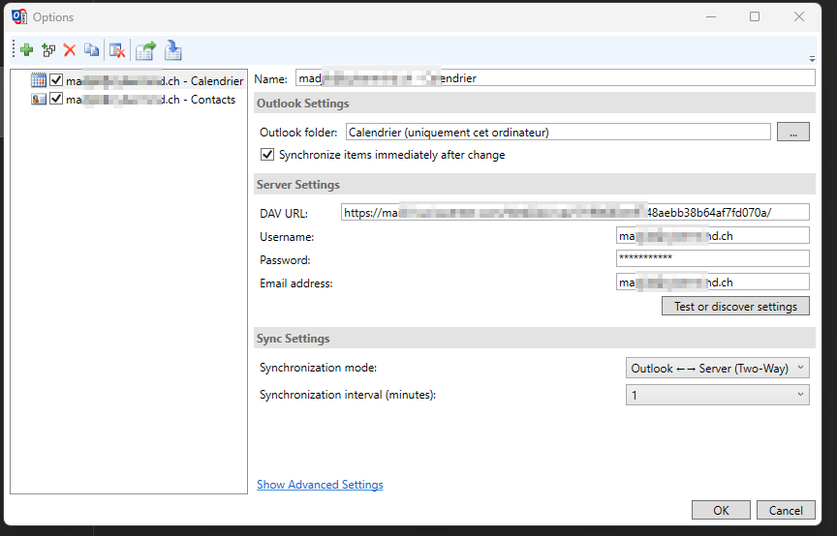
Task: Uncheck the Calendrier profile checkbox
Action: coord(56,80)
